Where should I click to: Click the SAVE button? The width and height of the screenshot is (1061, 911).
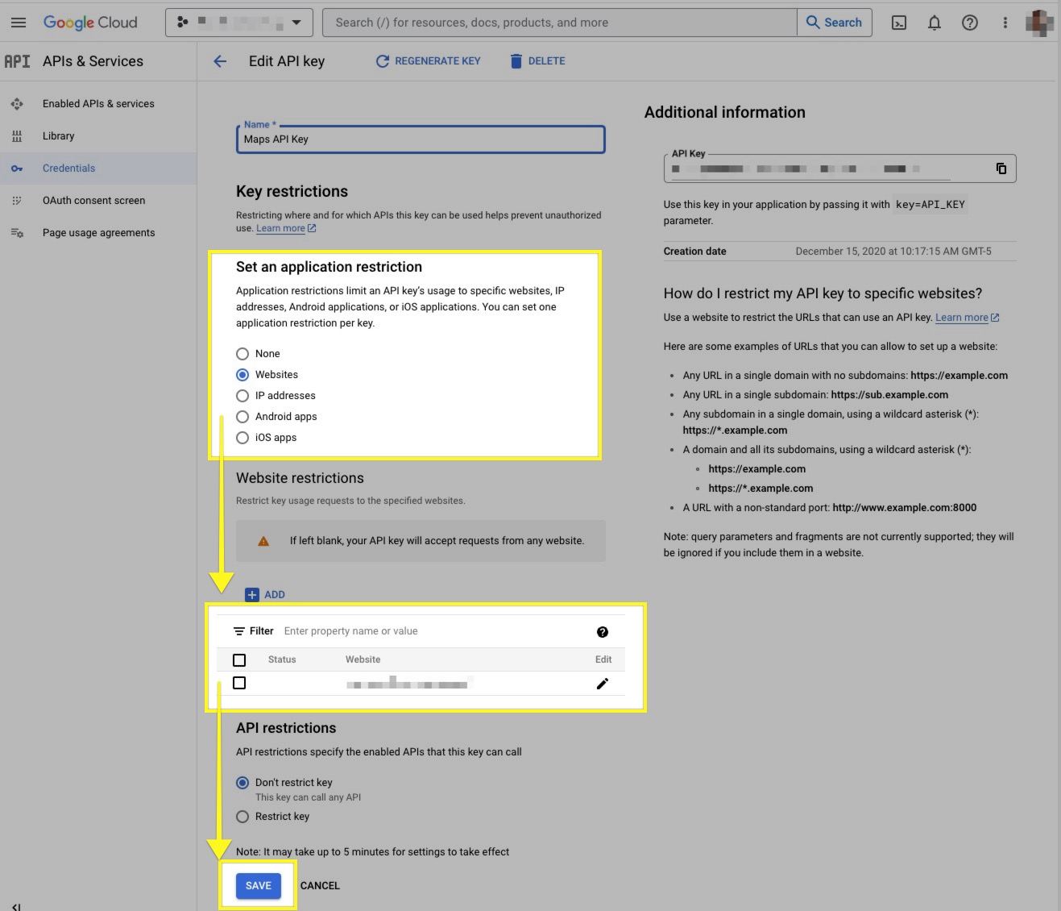point(259,886)
